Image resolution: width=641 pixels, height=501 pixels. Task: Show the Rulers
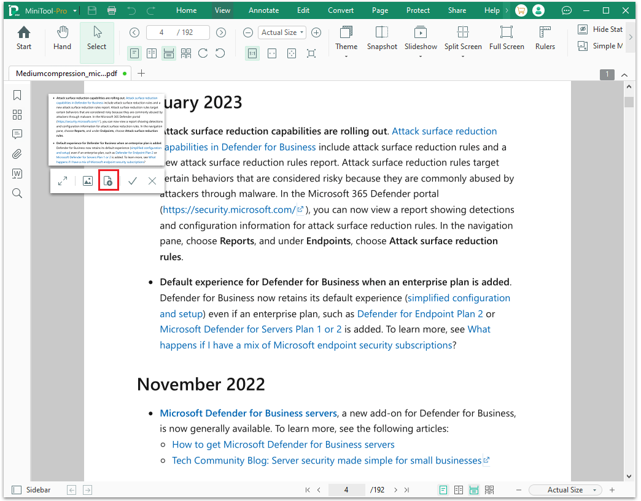point(545,37)
